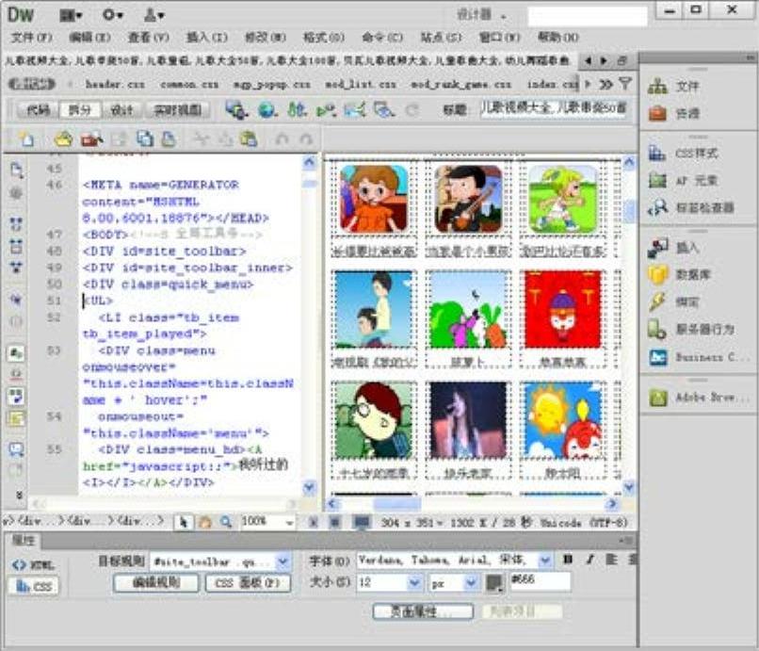Switch to the mod_list.css related file
Image resolution: width=759 pixels, height=651 pixels.
point(361,84)
